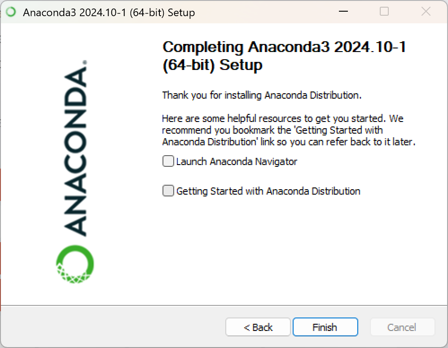Click the vertical ANACONDA wordmark
The height and width of the screenshot is (348, 448).
75,148
